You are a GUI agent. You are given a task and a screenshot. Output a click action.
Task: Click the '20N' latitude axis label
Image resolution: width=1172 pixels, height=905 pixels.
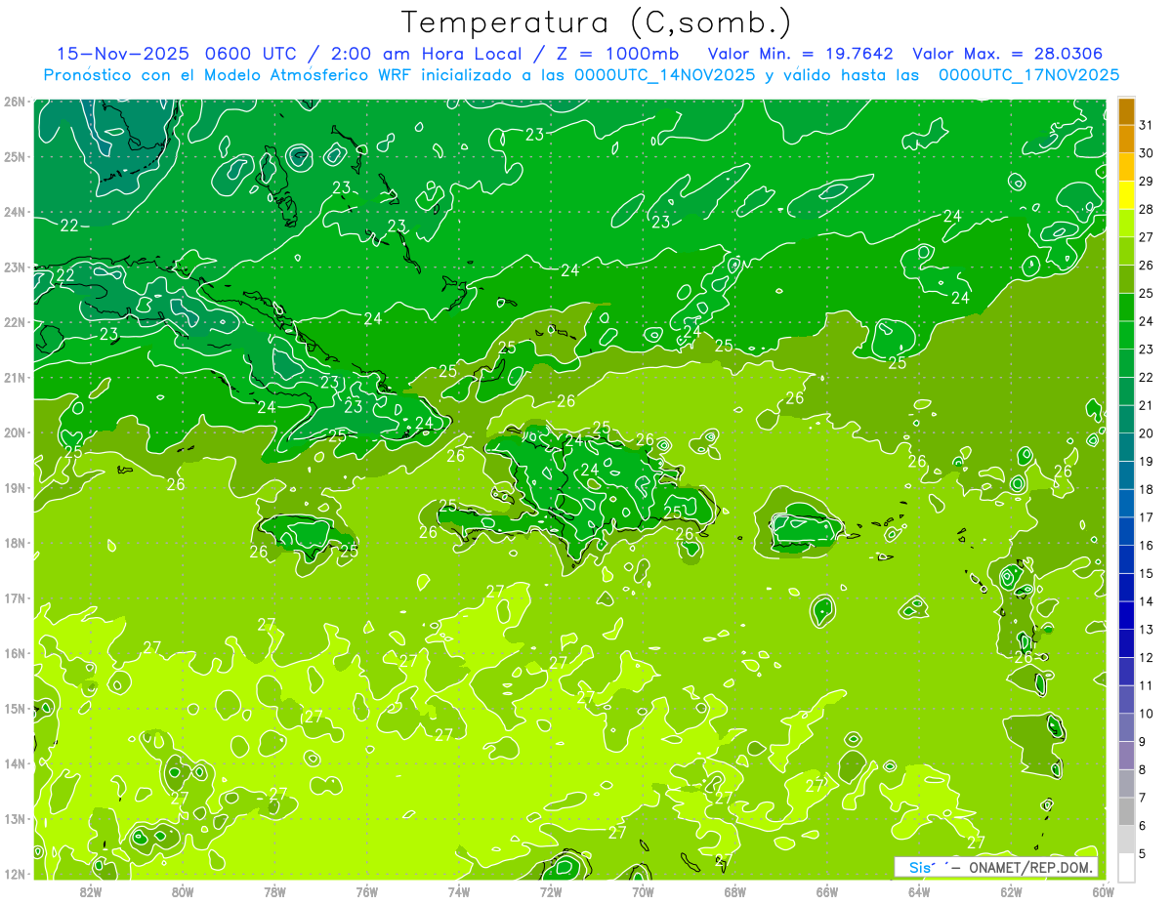click(16, 432)
